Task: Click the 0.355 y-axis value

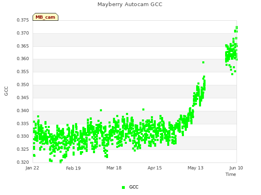Action: [23, 72]
